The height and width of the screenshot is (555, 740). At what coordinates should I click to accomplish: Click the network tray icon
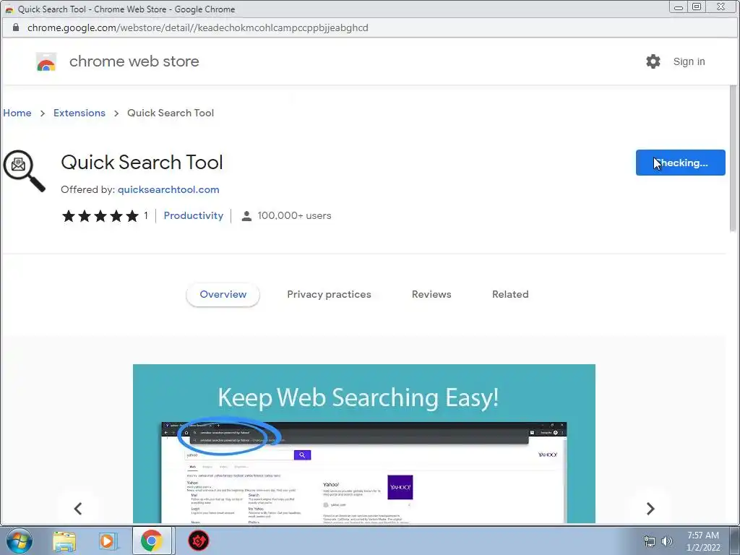pyautogui.click(x=650, y=541)
